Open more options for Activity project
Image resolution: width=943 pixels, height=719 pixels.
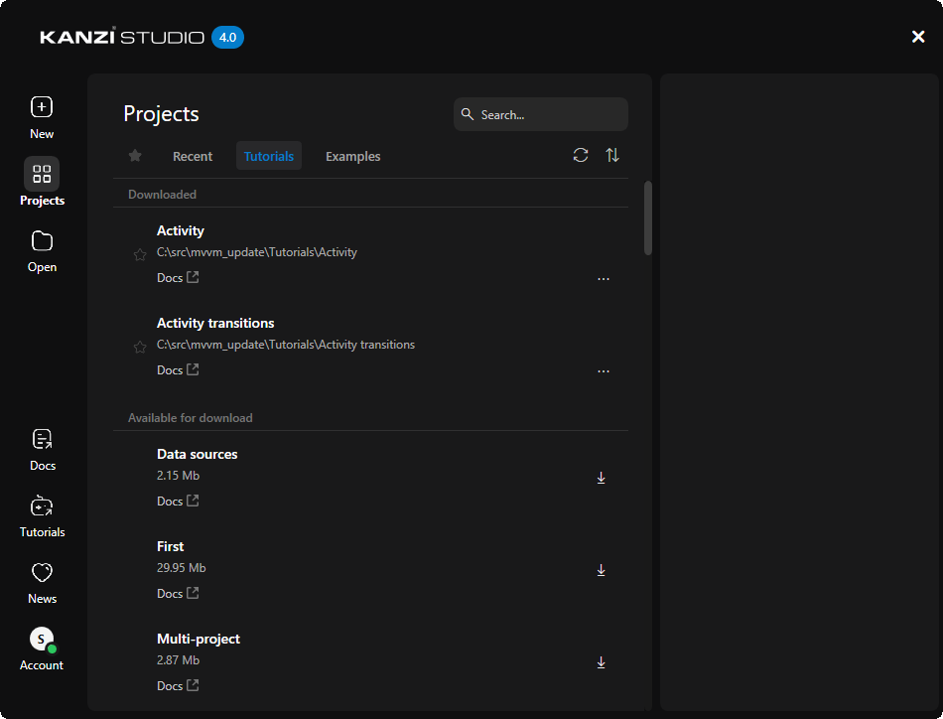(x=603, y=279)
